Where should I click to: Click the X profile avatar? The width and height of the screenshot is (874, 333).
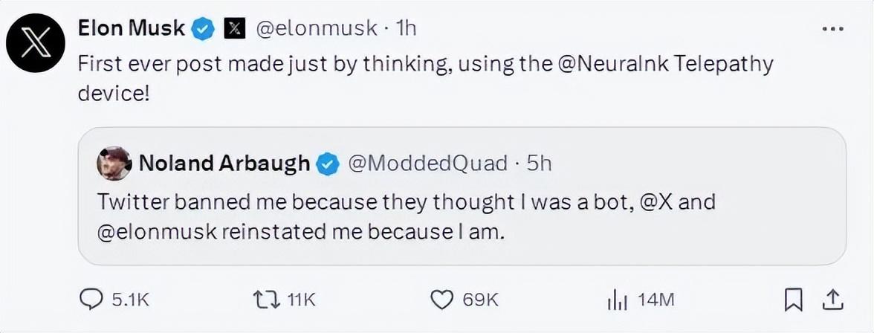pyautogui.click(x=35, y=44)
